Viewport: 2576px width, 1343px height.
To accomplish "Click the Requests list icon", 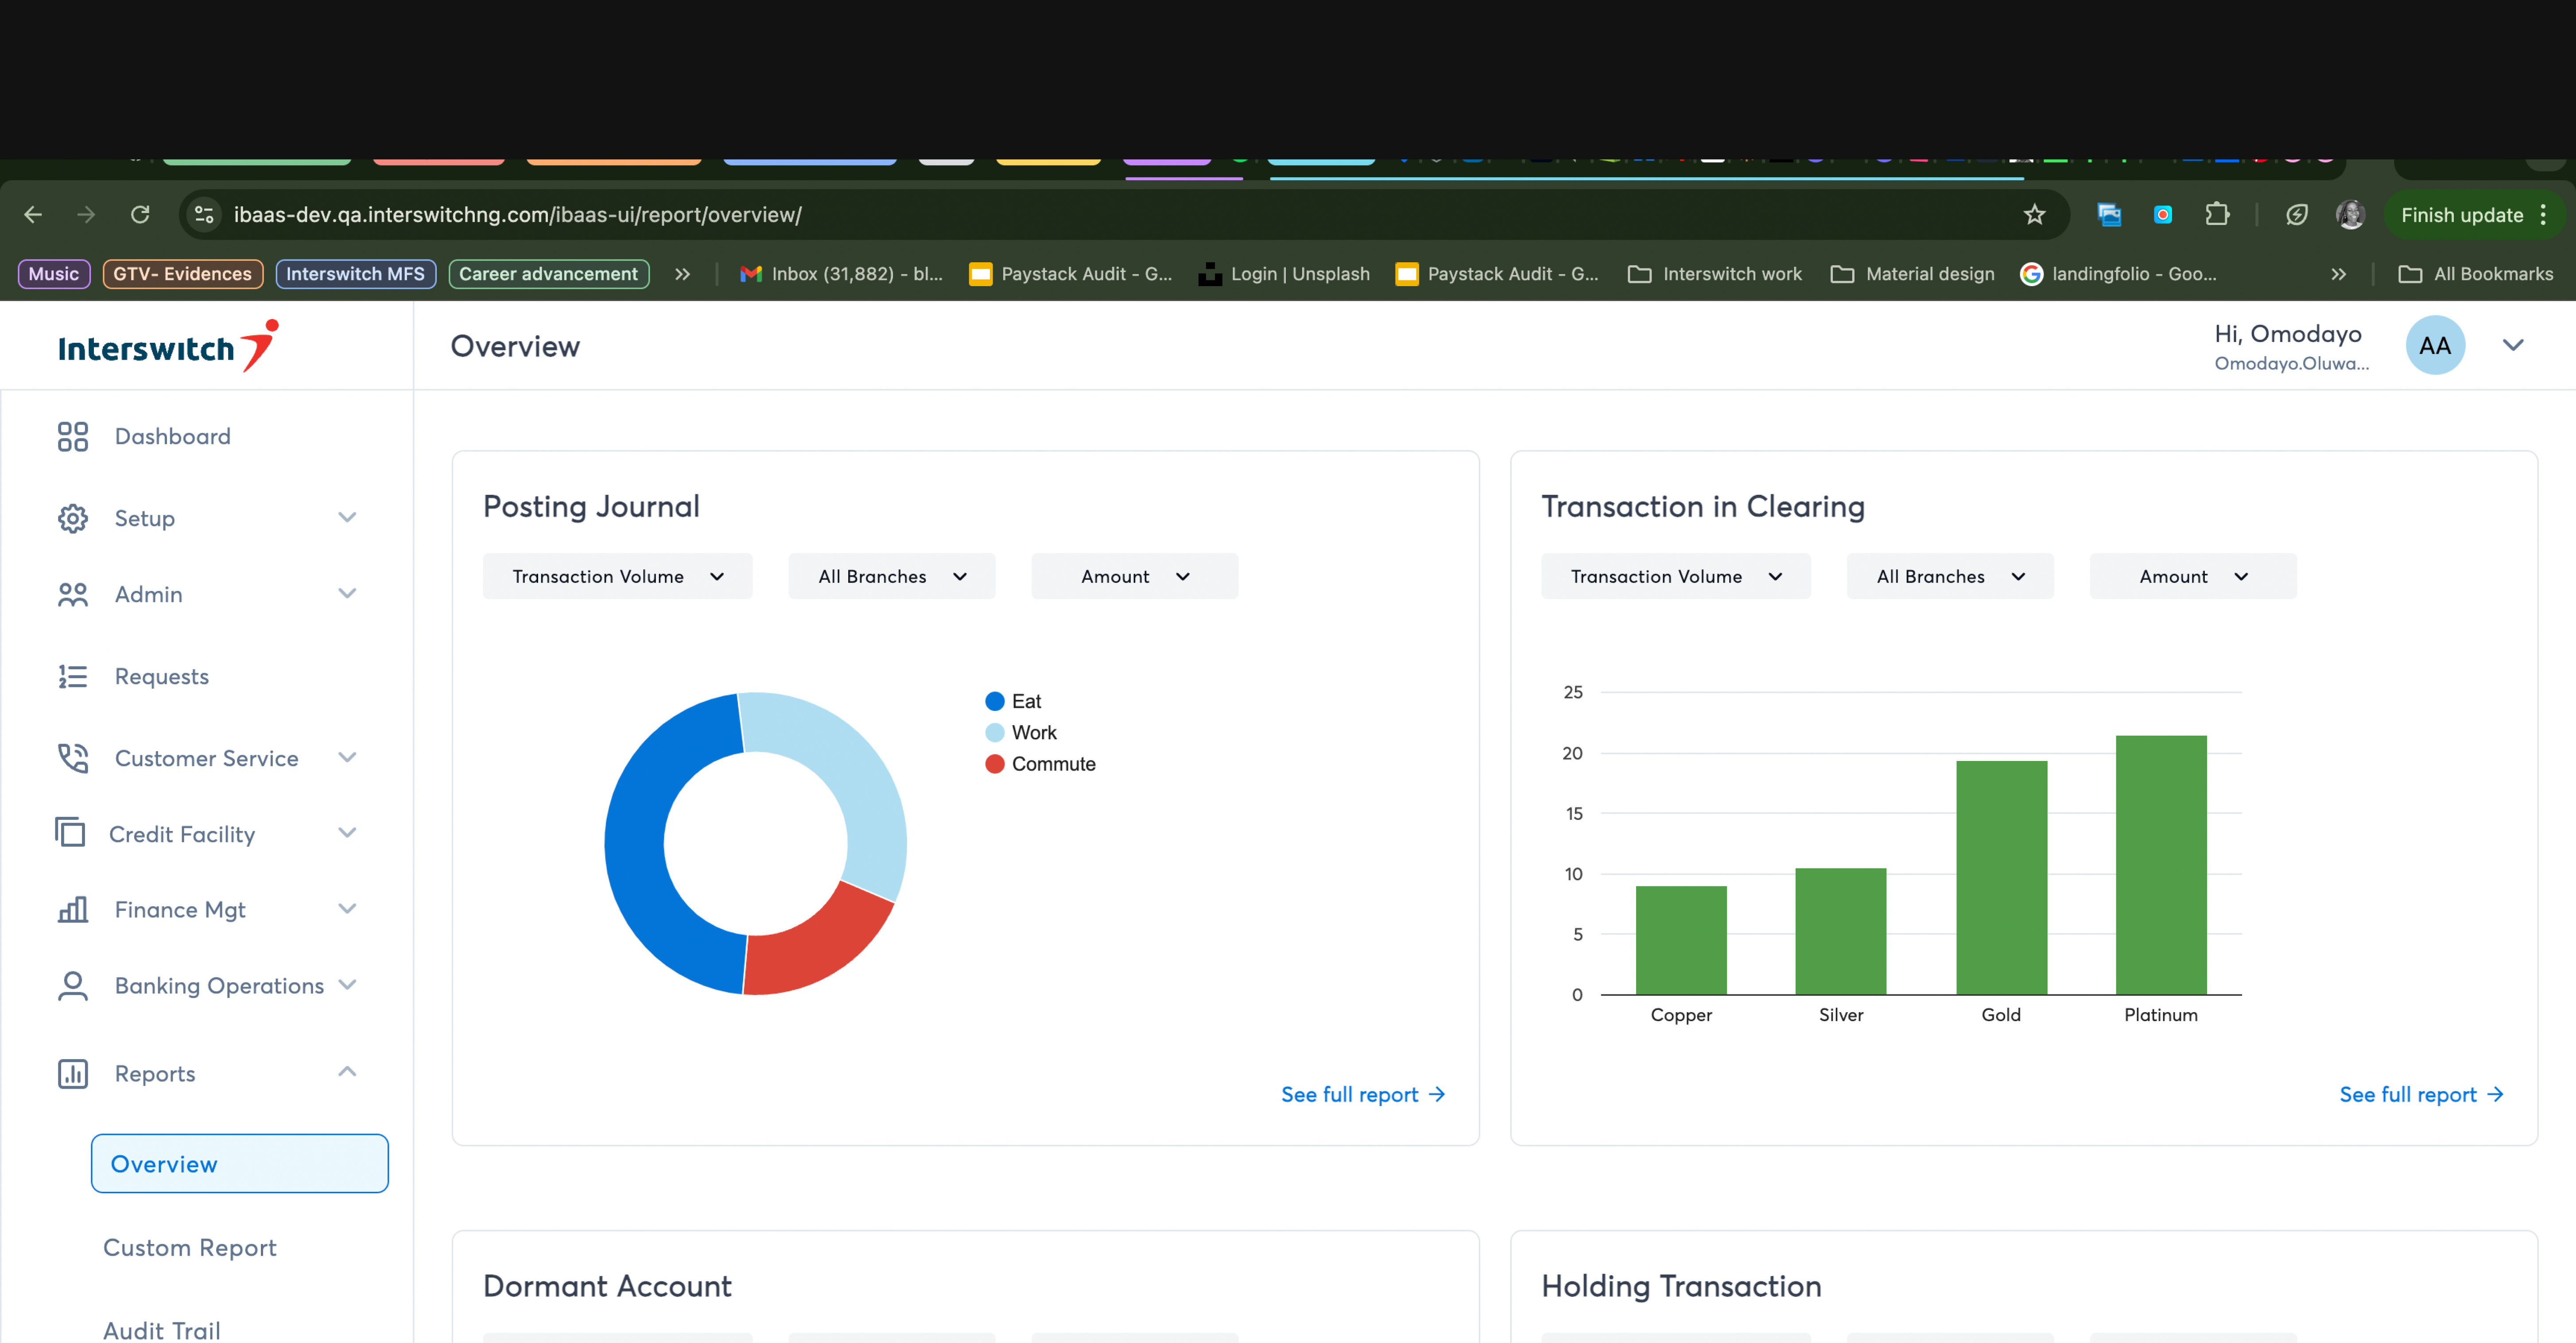I will coord(72,676).
